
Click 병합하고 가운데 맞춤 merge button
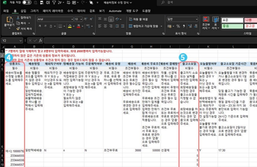143,26
